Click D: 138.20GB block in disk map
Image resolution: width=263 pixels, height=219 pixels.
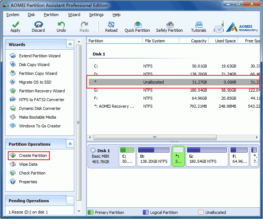(154, 156)
